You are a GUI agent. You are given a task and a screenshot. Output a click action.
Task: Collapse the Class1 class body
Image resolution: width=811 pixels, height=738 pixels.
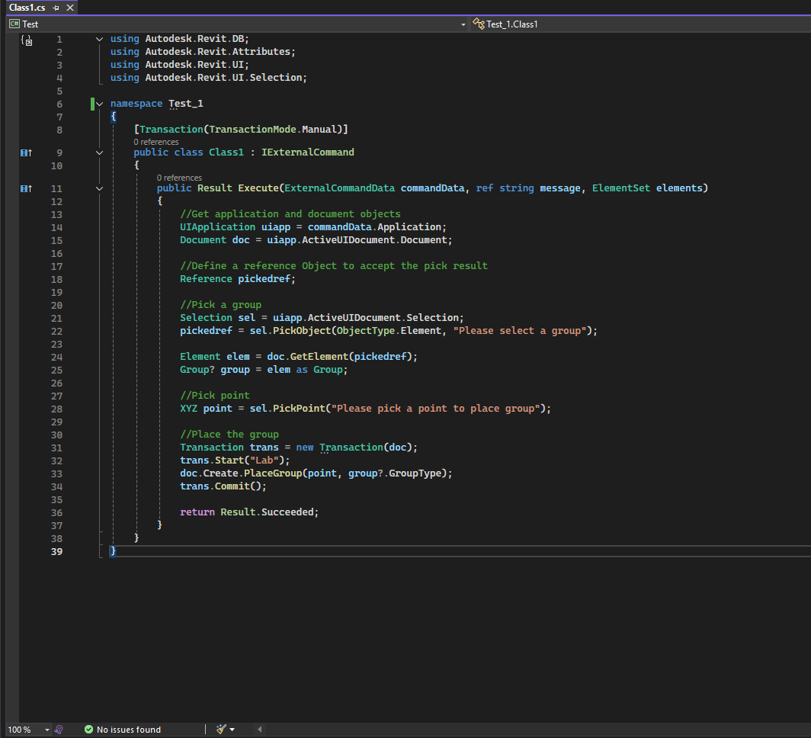[x=98, y=152]
